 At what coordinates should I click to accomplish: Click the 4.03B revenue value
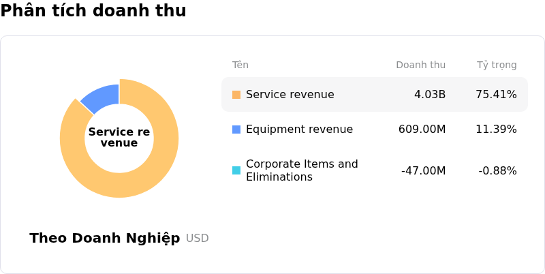[430, 95]
